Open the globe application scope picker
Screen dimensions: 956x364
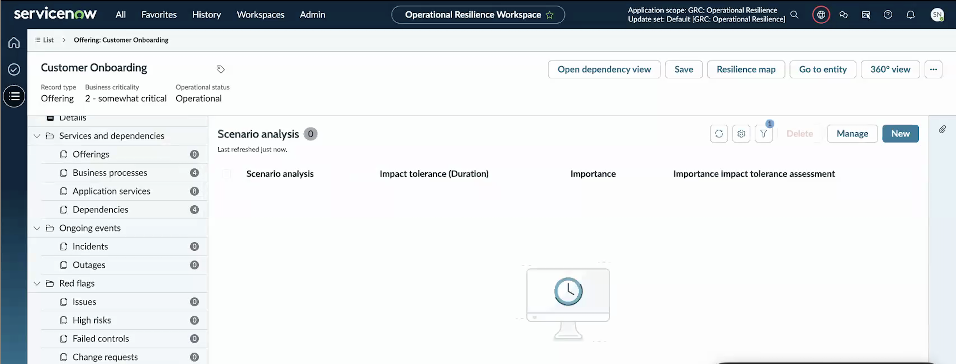[x=821, y=14]
